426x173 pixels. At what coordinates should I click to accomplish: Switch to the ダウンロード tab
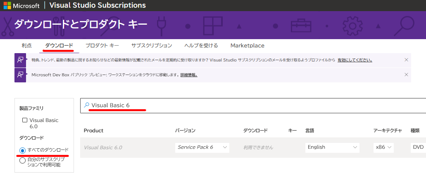[x=59, y=45]
